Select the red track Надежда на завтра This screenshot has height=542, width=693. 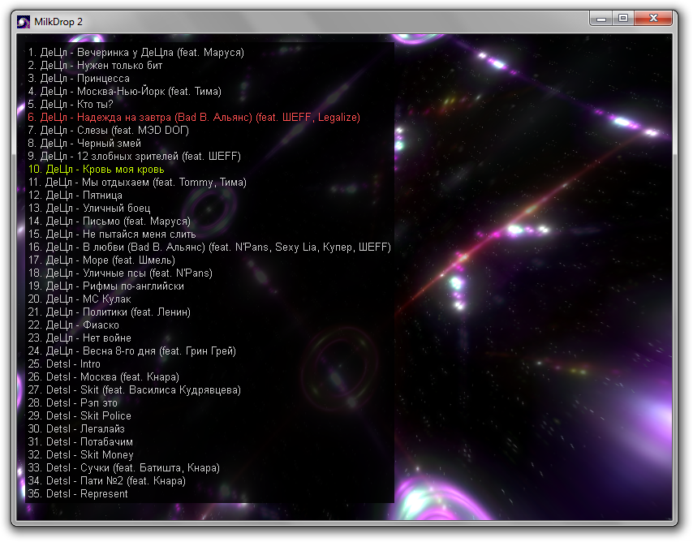194,118
